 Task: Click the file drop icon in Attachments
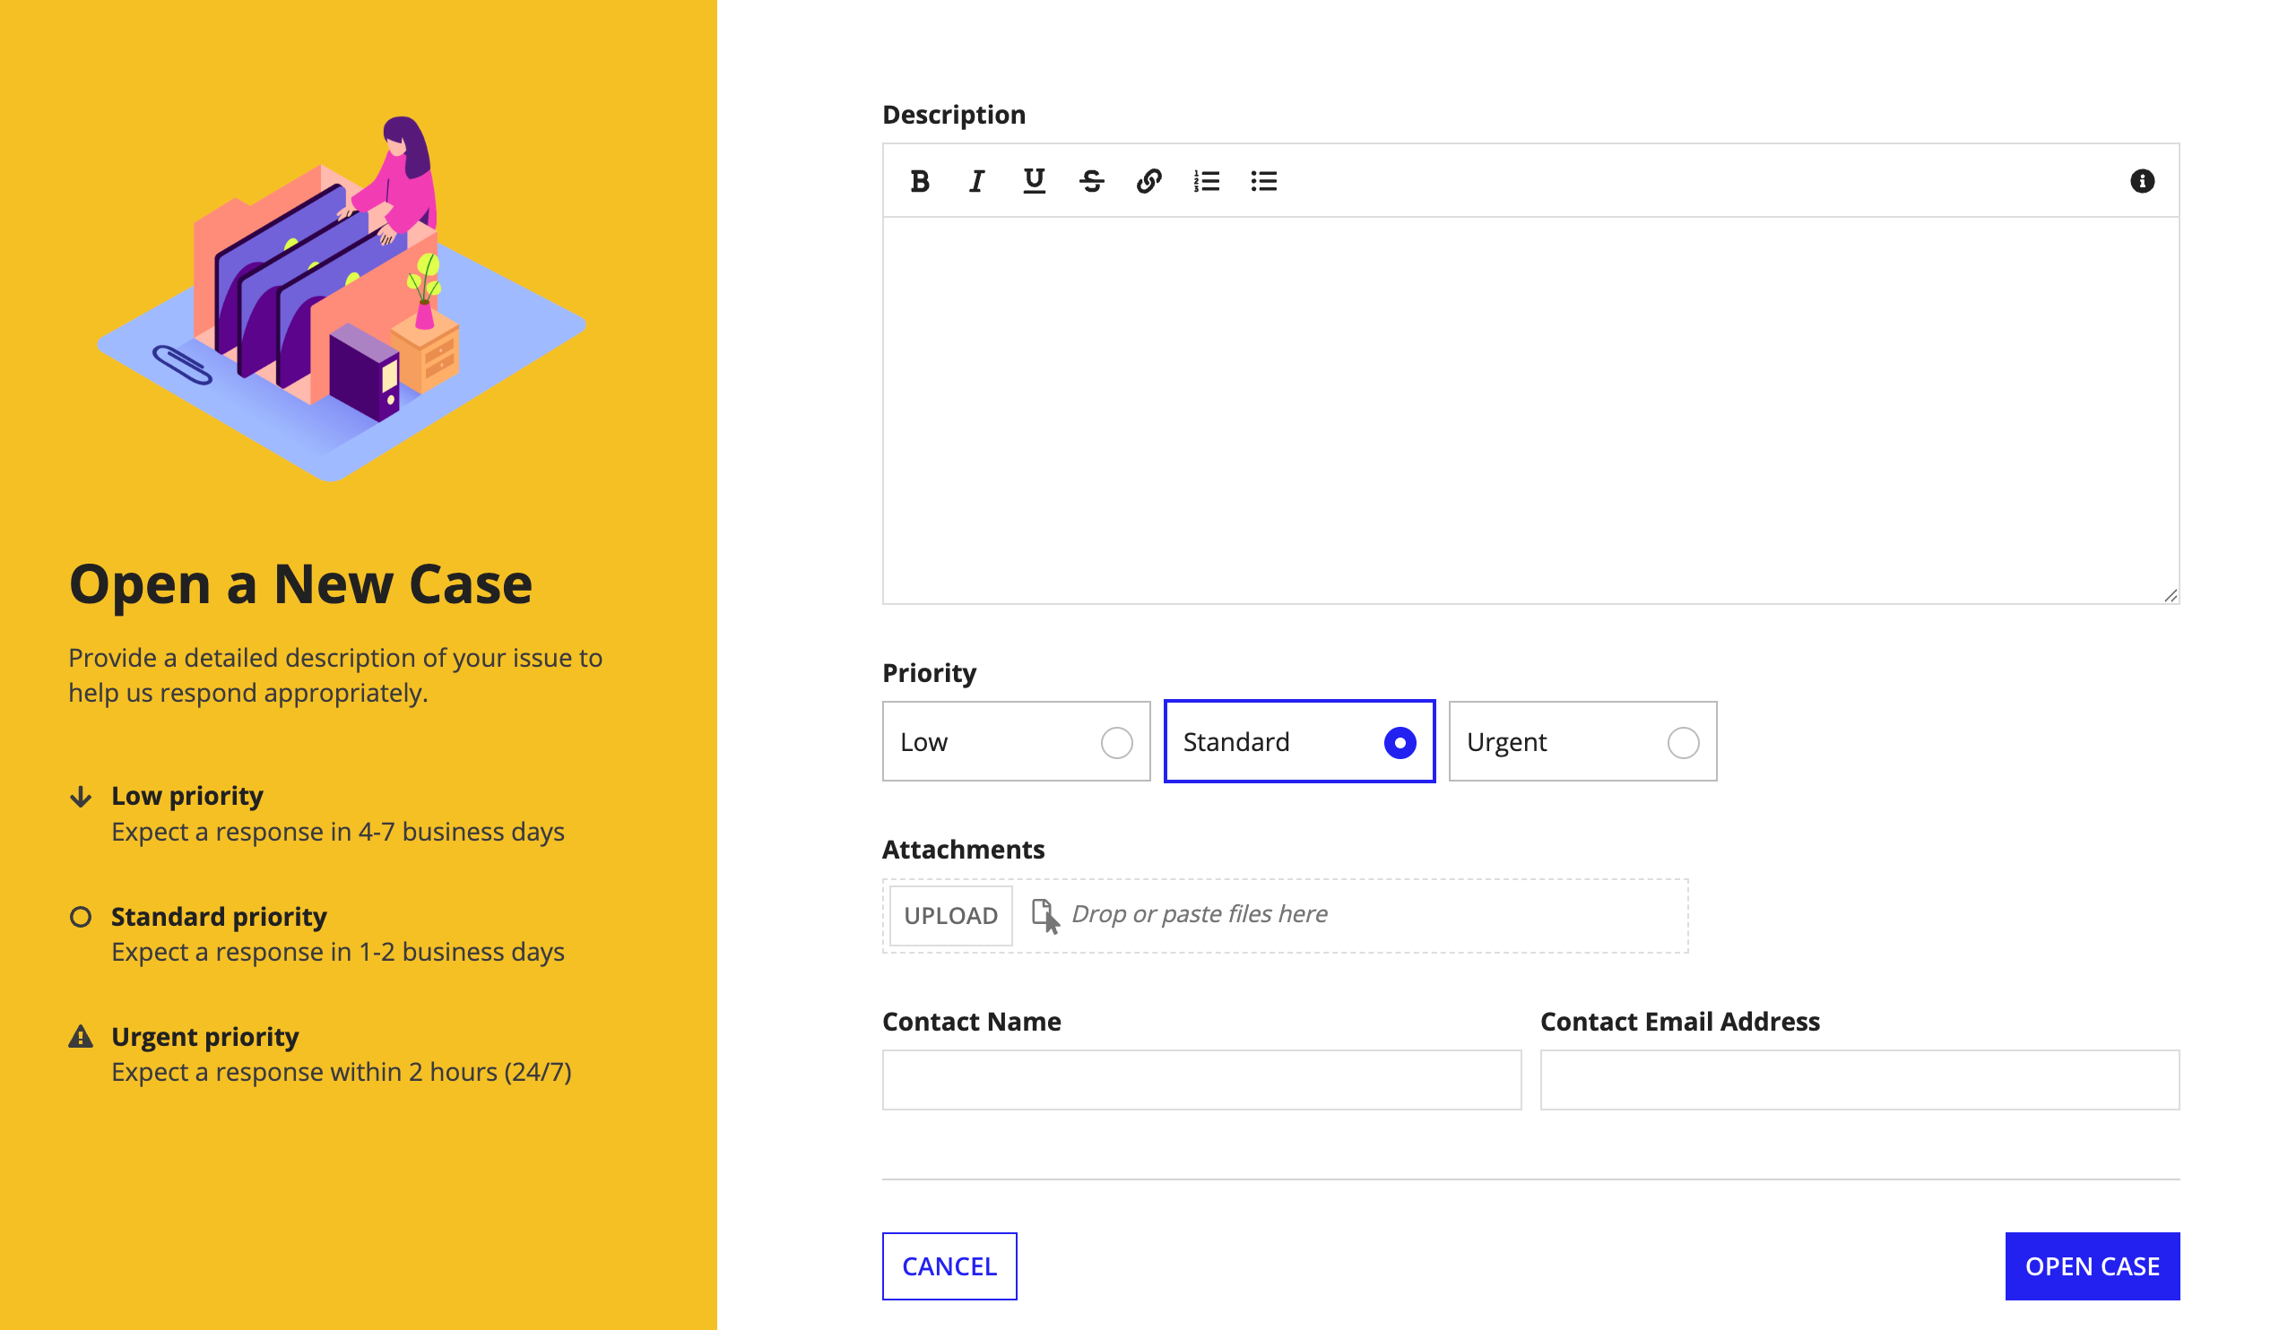click(1045, 915)
